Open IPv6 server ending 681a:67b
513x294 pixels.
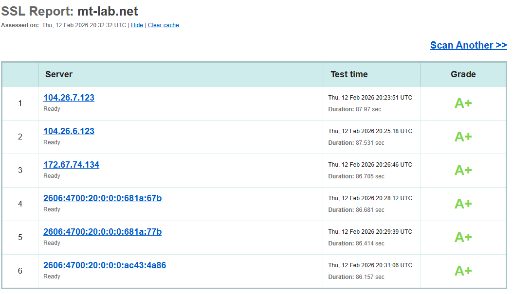[x=102, y=198]
